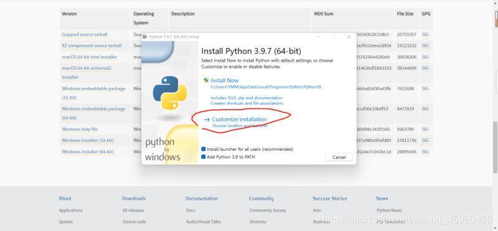Open SIG link for macOS universal2 installer
Screen dimensions: 498x231
pos(425,68)
